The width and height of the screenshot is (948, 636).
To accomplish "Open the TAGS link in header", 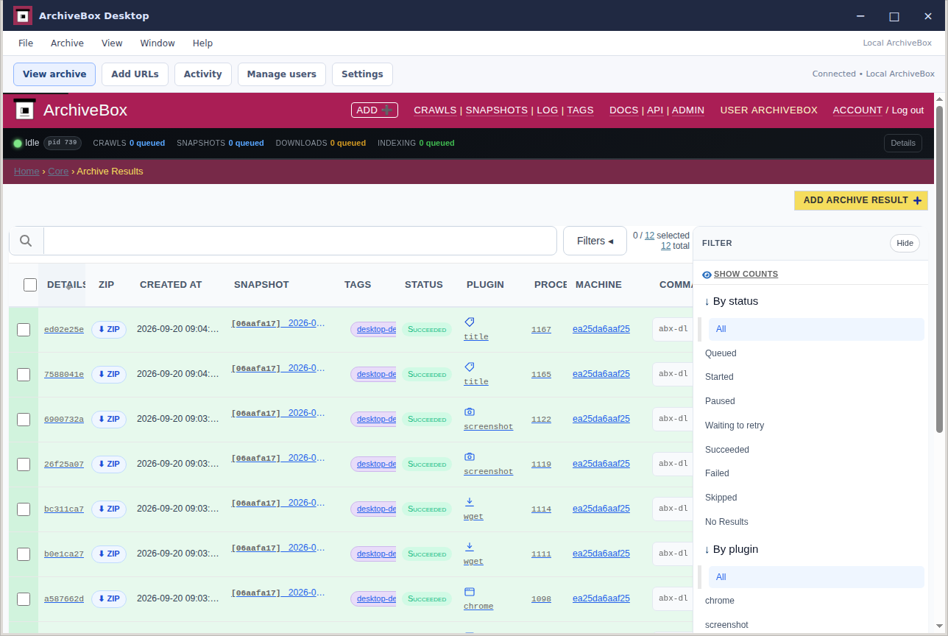I will coord(580,110).
